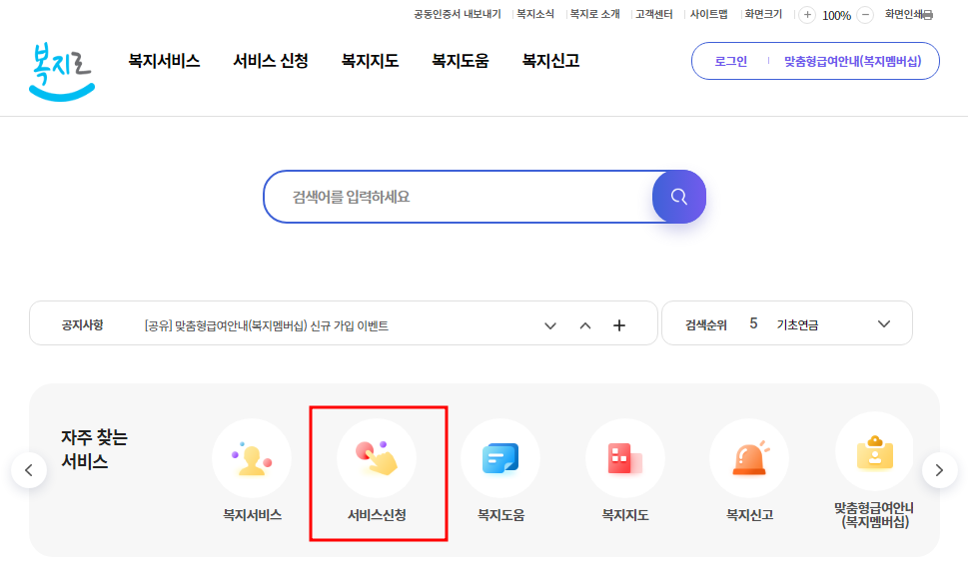This screenshot has height=588, width=968.
Task: Open the 맞춤형급여안내 ID badge icon
Action: pos(875,452)
